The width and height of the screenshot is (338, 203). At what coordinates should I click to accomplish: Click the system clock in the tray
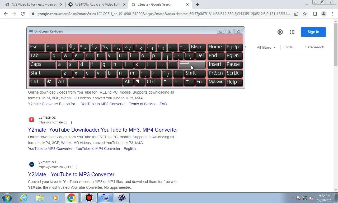tap(325, 198)
